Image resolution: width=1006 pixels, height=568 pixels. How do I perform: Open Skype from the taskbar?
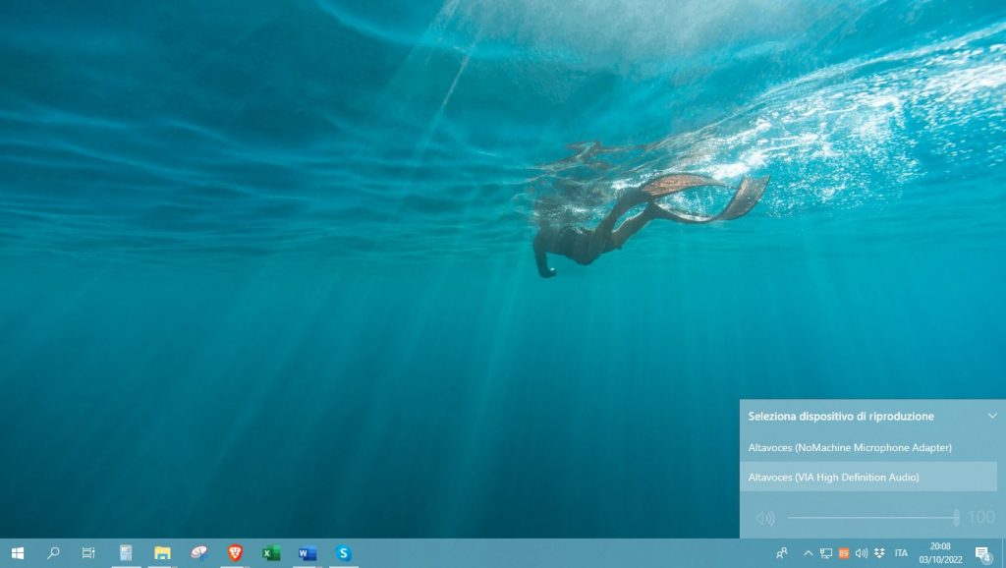343,553
